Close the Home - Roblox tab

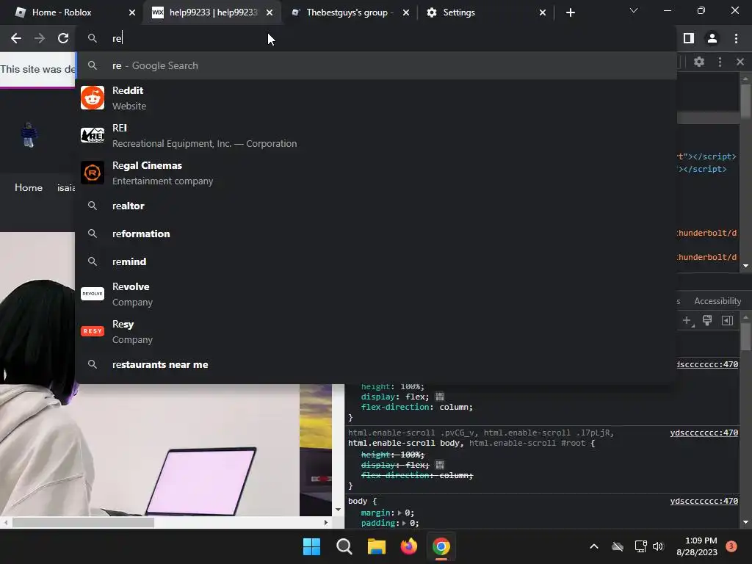(132, 13)
